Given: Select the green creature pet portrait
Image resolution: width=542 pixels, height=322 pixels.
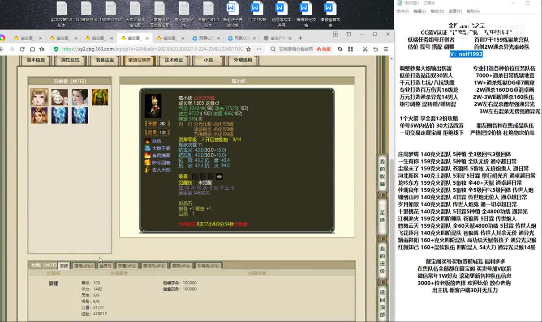Looking at the screenshot, I should tap(100, 97).
